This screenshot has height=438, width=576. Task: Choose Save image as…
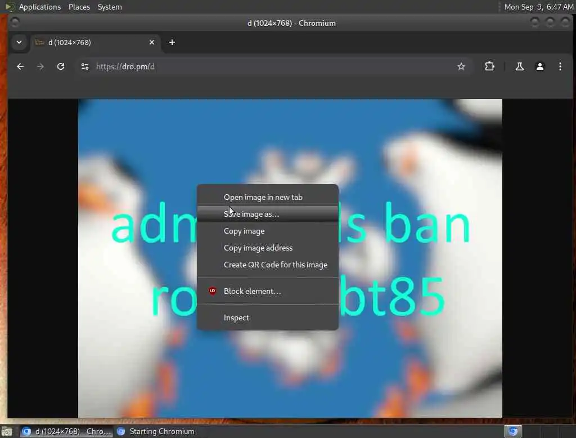pos(267,214)
